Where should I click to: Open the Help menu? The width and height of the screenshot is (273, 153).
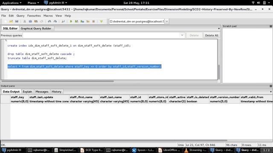point(68,16)
